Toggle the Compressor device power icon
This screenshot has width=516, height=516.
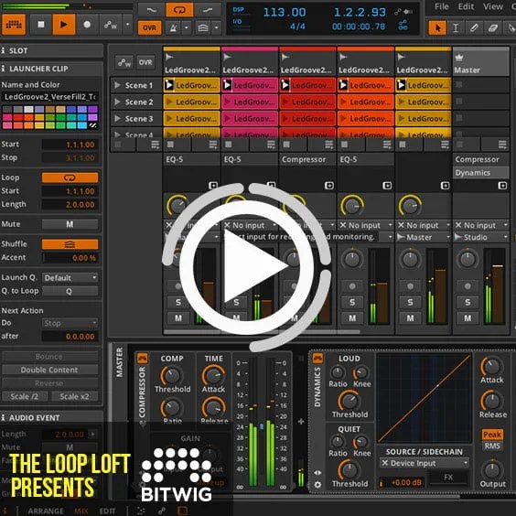click(x=143, y=358)
